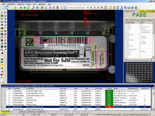
Task: Click the DrawColour property row
Action: click(138, 51)
